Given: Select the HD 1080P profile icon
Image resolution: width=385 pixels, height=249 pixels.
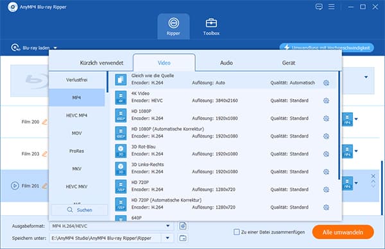Looking at the screenshot, I should point(121,115).
